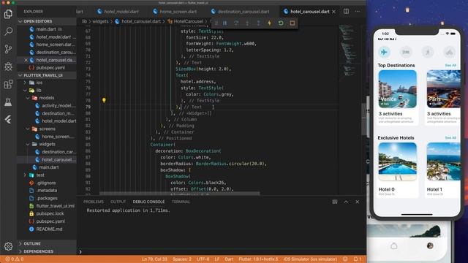
Task: Open the Hotel 0 card in simulator
Action: click(x=398, y=169)
